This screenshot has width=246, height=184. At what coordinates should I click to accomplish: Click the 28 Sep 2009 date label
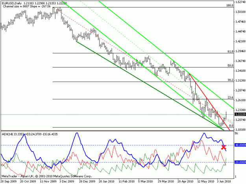[9, 181]
